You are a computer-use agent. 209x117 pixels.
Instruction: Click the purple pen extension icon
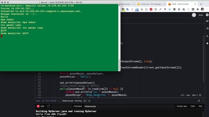[160, 9]
